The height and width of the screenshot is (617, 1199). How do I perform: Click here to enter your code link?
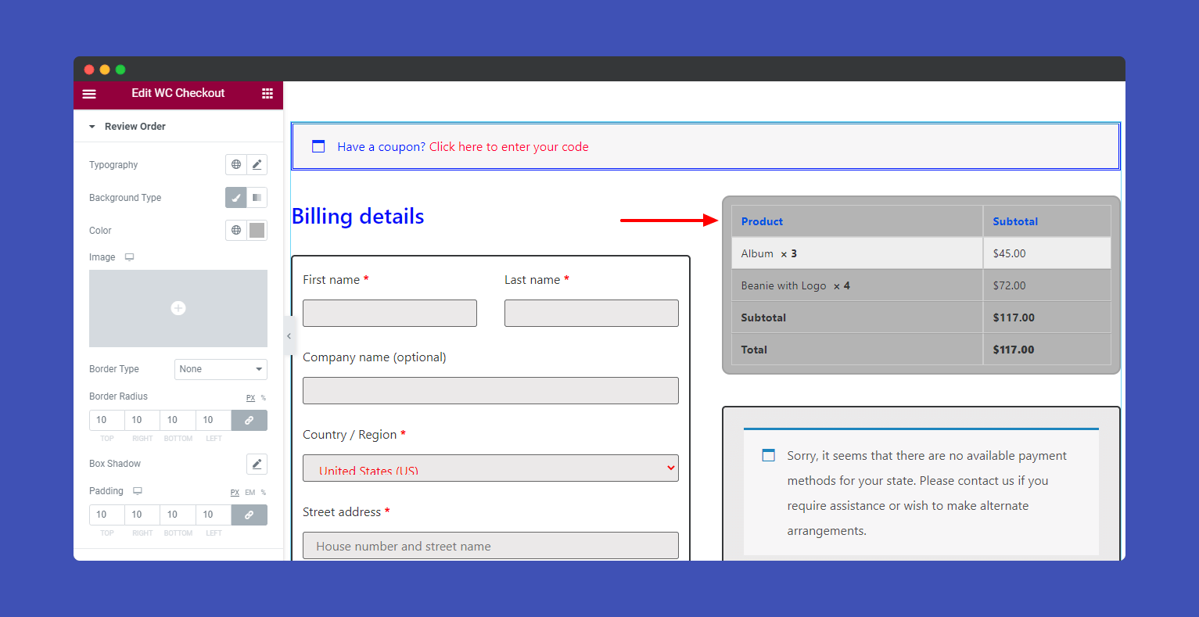coord(508,147)
